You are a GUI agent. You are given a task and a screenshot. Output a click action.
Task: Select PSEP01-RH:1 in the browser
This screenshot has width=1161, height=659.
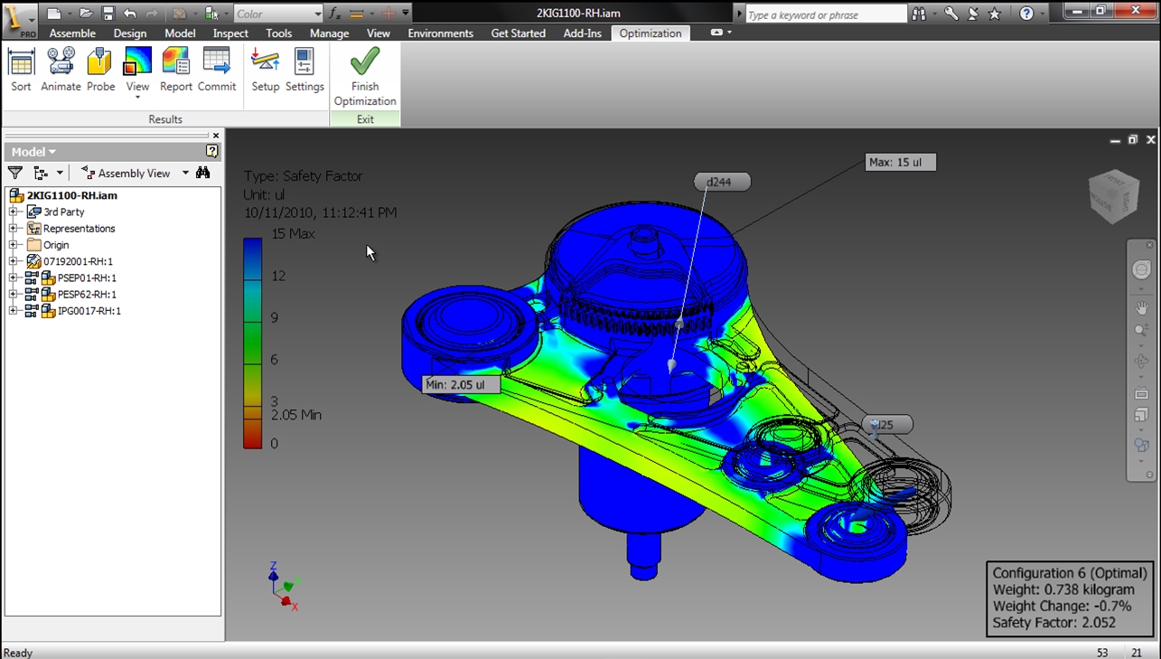[87, 278]
